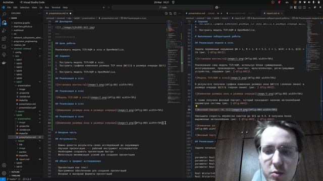Image resolution: width=323 pixels, height=181 pixels.
Task: Click the command center search field
Action: 163,8
